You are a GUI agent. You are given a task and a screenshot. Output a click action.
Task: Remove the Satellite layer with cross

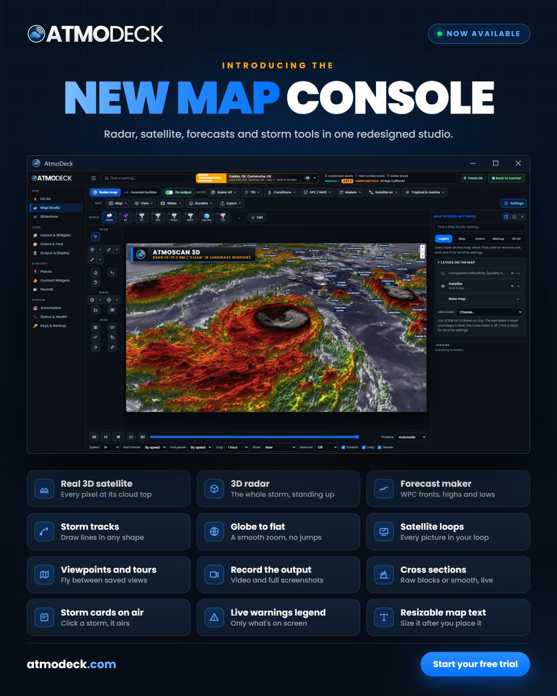coord(512,286)
